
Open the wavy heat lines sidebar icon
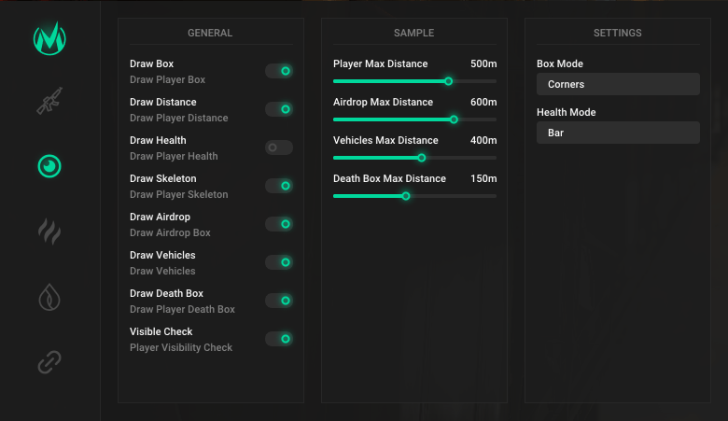click(49, 232)
